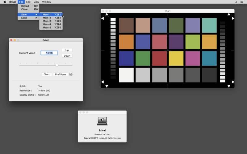Screen dimensions: 247x154
Task: Click the Up button
Action: point(67,50)
